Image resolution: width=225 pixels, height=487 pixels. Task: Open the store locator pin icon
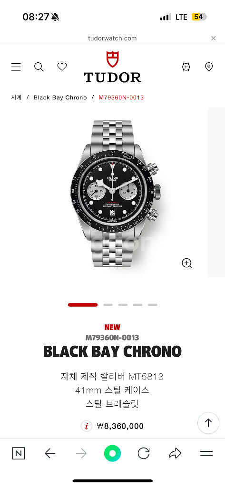pyautogui.click(x=209, y=67)
